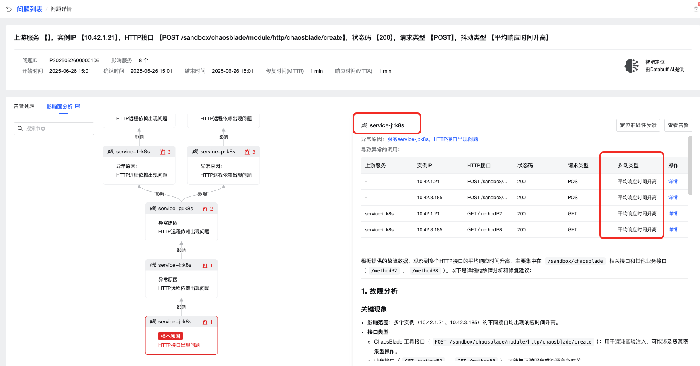Click the service icon in detail panel header
The width and height of the screenshot is (700, 366).
364,125
